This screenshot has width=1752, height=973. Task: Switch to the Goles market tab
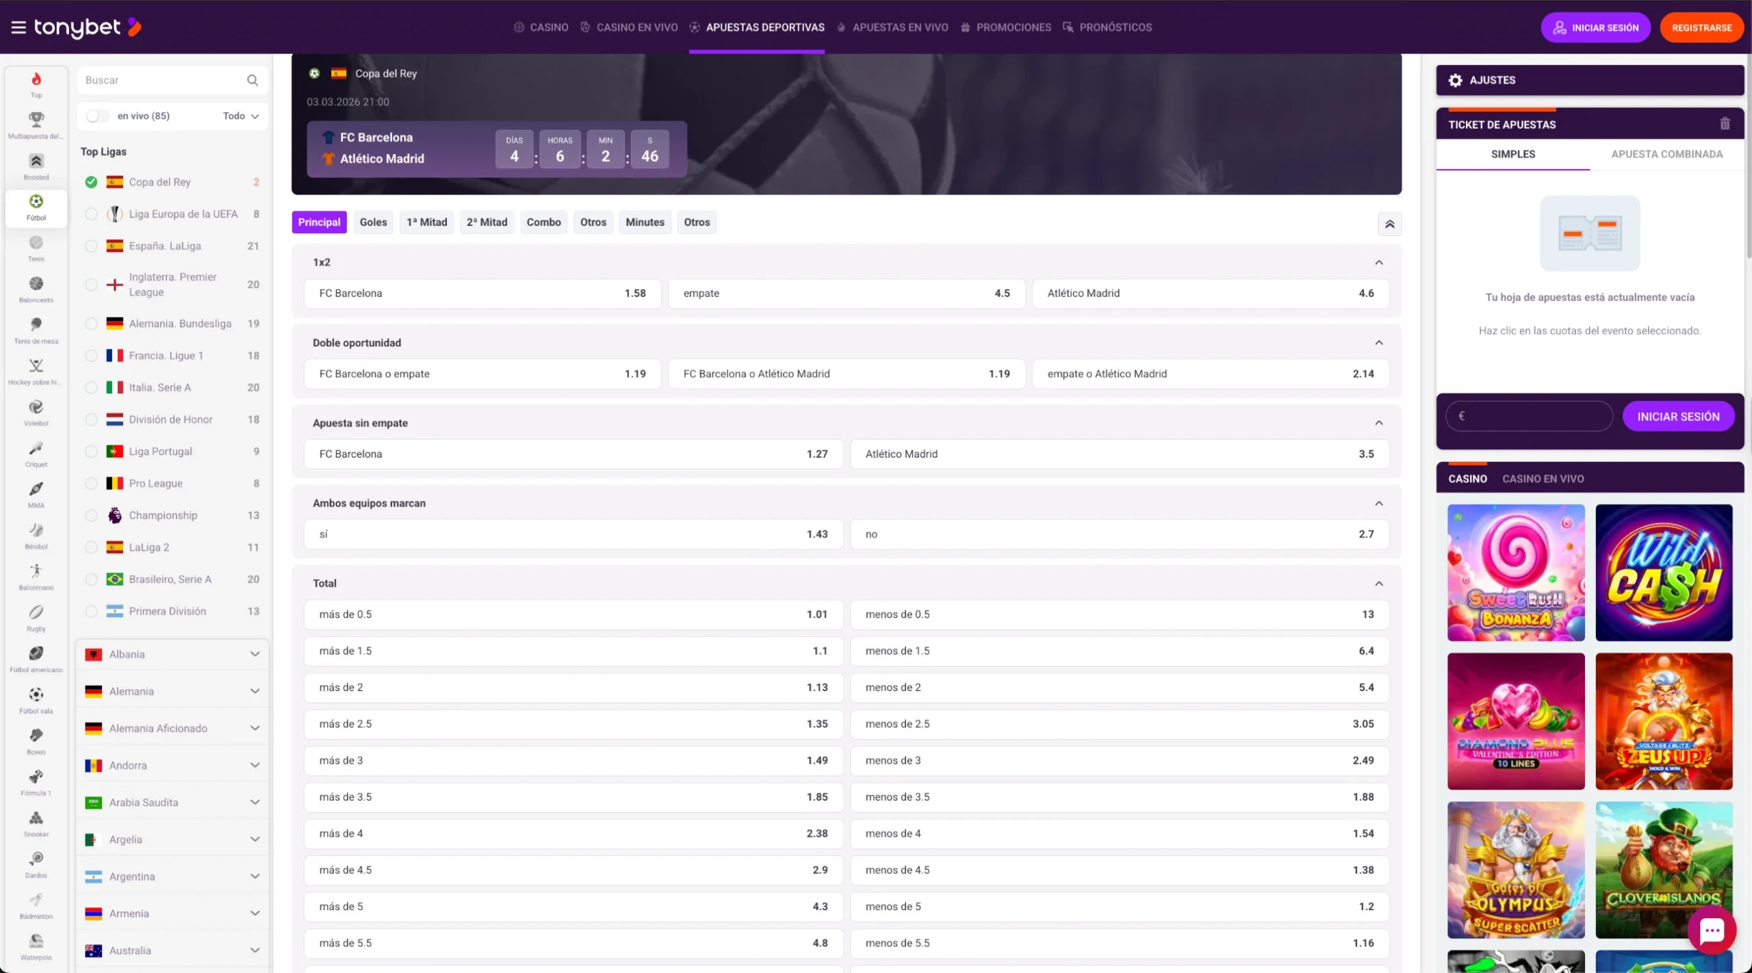[x=373, y=222]
